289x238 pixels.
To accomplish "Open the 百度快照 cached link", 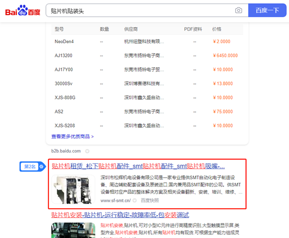I will (x=150, y=201).
